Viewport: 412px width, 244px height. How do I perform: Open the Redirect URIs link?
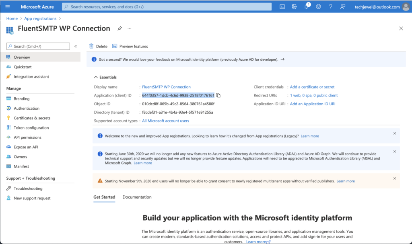point(314,95)
